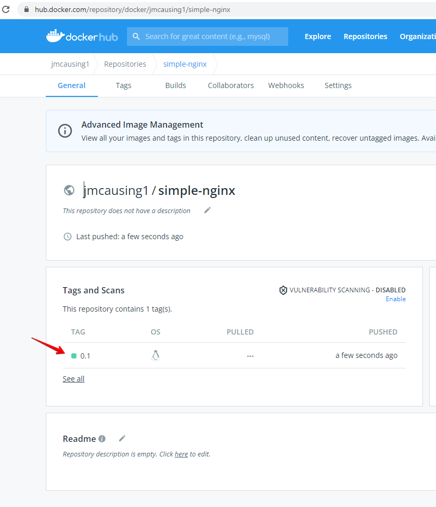Go to the Collaborators tab
Screen dimensions: 436x507
(x=231, y=85)
